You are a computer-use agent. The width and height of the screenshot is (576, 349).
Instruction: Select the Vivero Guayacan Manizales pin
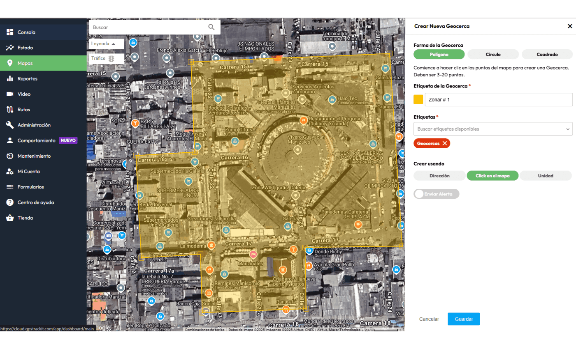click(x=297, y=151)
